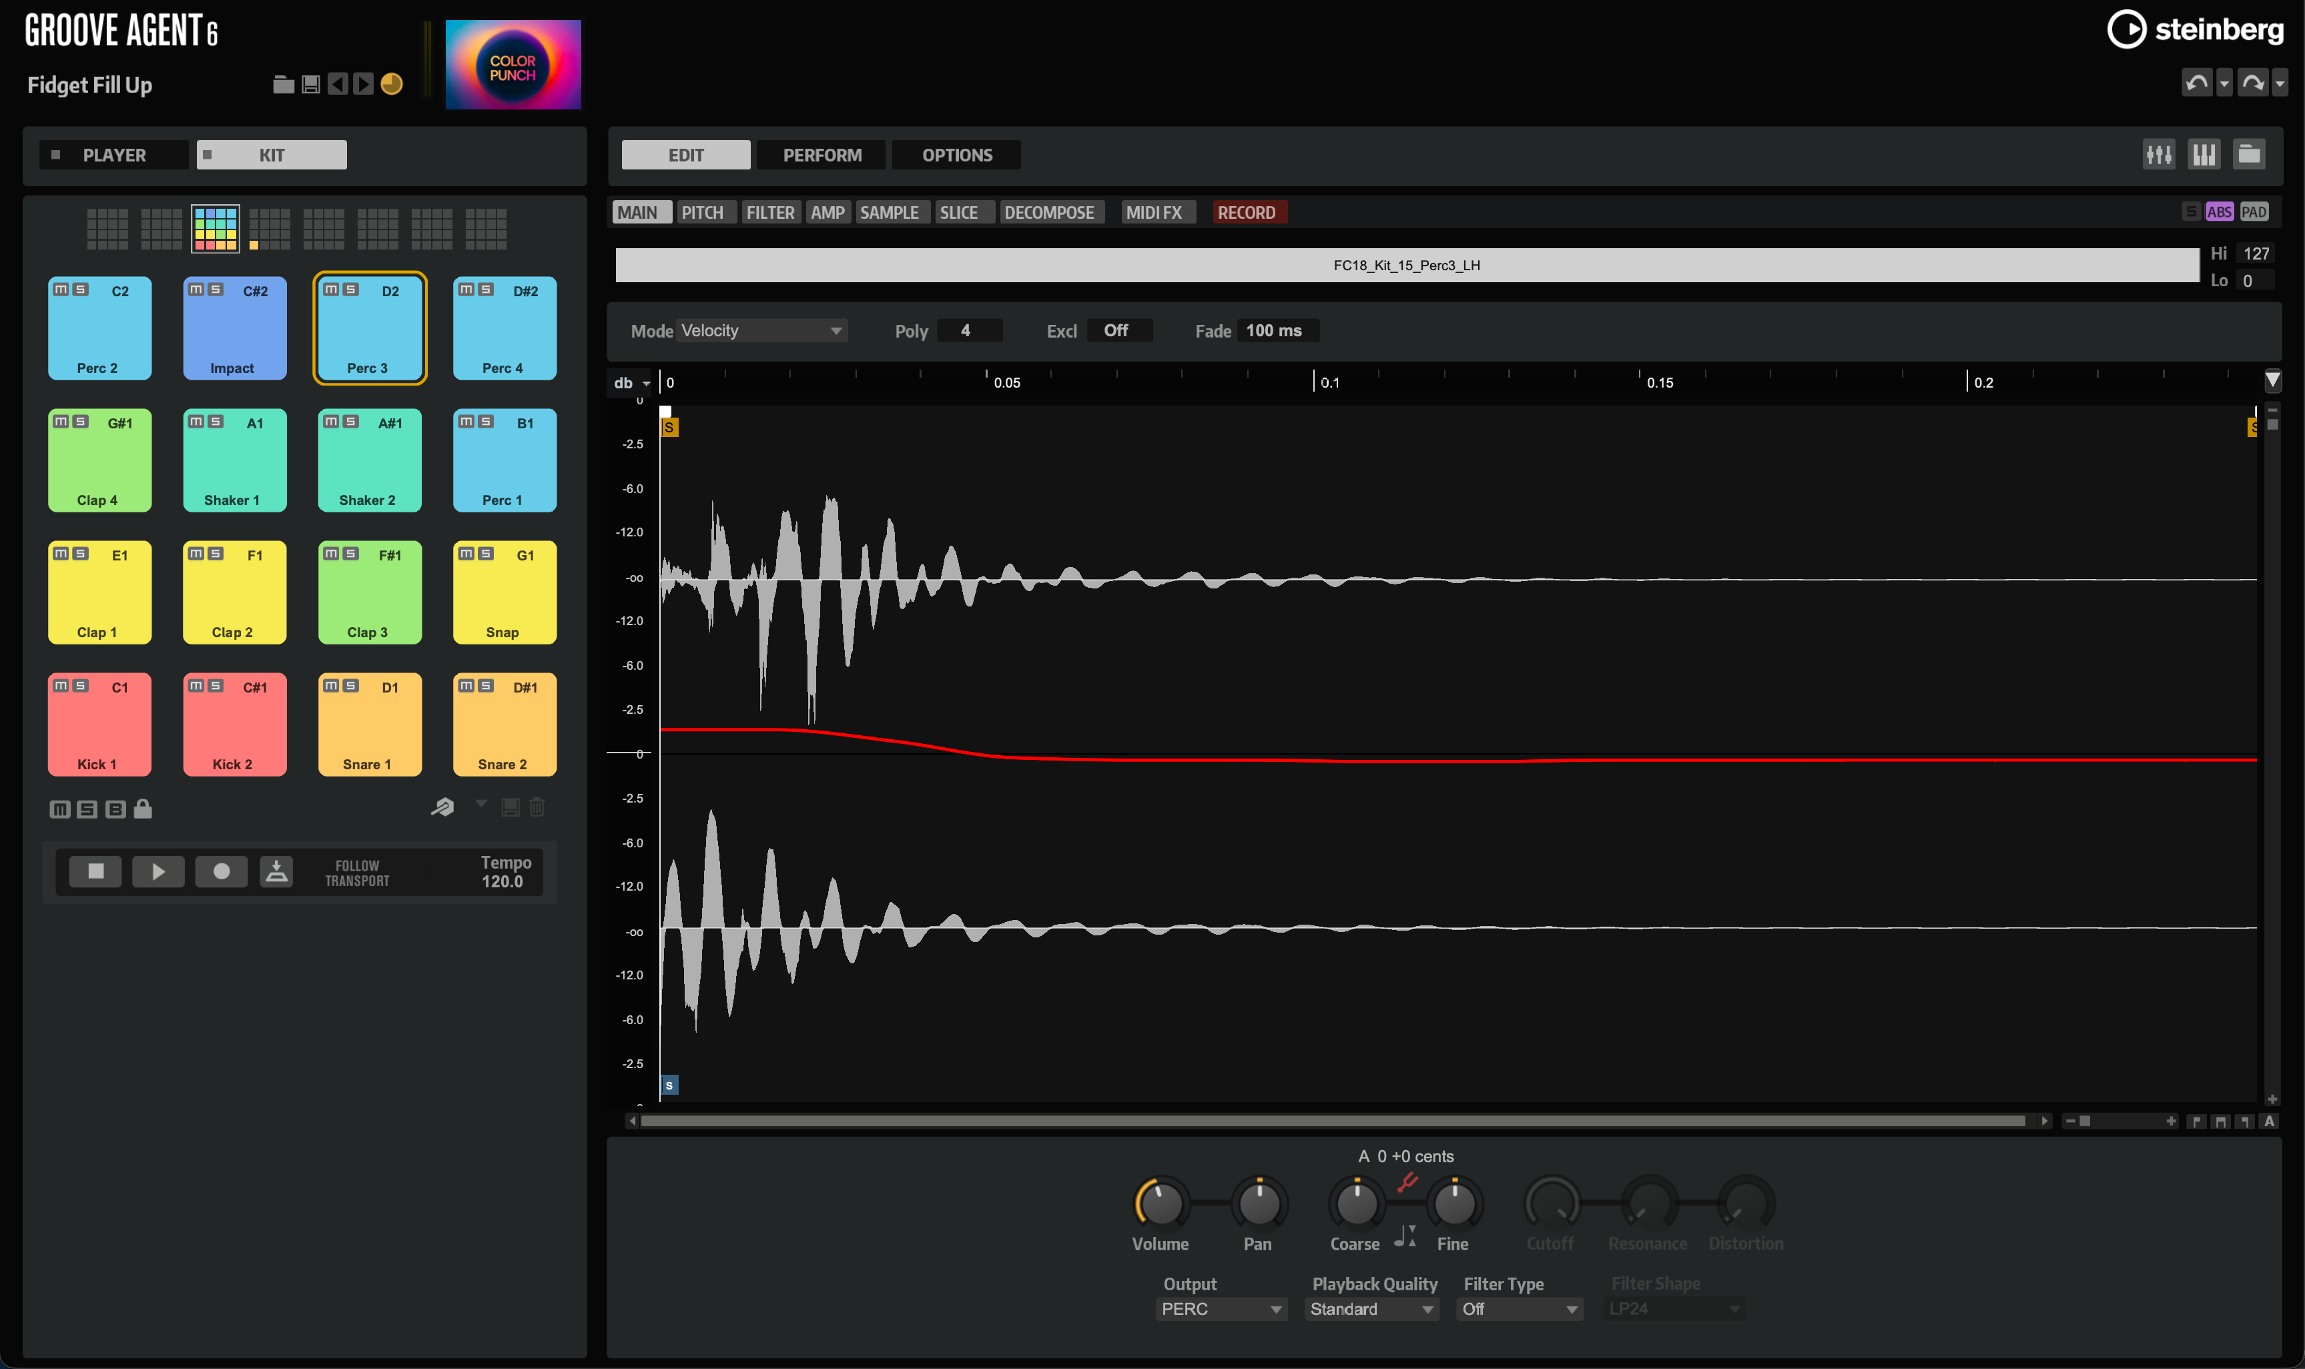Open the redo history dropdown arrow
Viewport: 2305px width, 1369px height.
point(2279,83)
